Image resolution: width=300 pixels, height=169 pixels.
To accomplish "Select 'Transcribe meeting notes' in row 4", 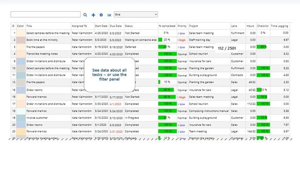I will [x=42, y=54].
